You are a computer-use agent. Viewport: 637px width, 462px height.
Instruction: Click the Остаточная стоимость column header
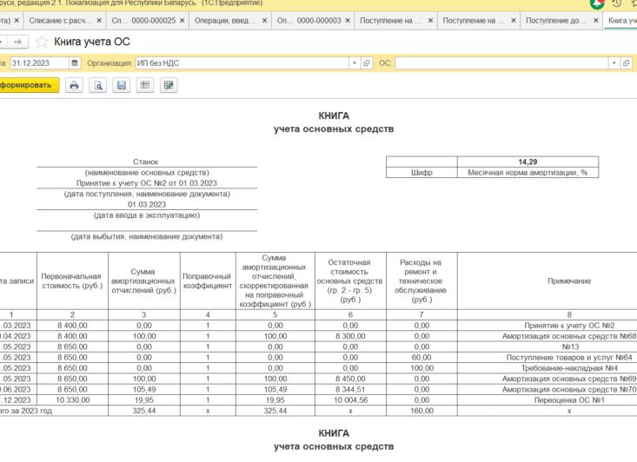click(350, 281)
